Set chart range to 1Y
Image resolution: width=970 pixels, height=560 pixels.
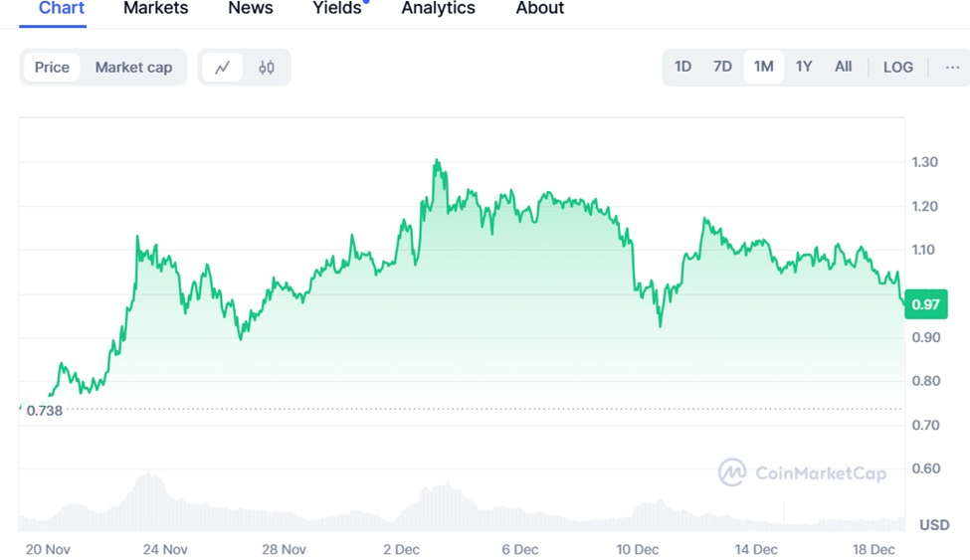tap(804, 67)
